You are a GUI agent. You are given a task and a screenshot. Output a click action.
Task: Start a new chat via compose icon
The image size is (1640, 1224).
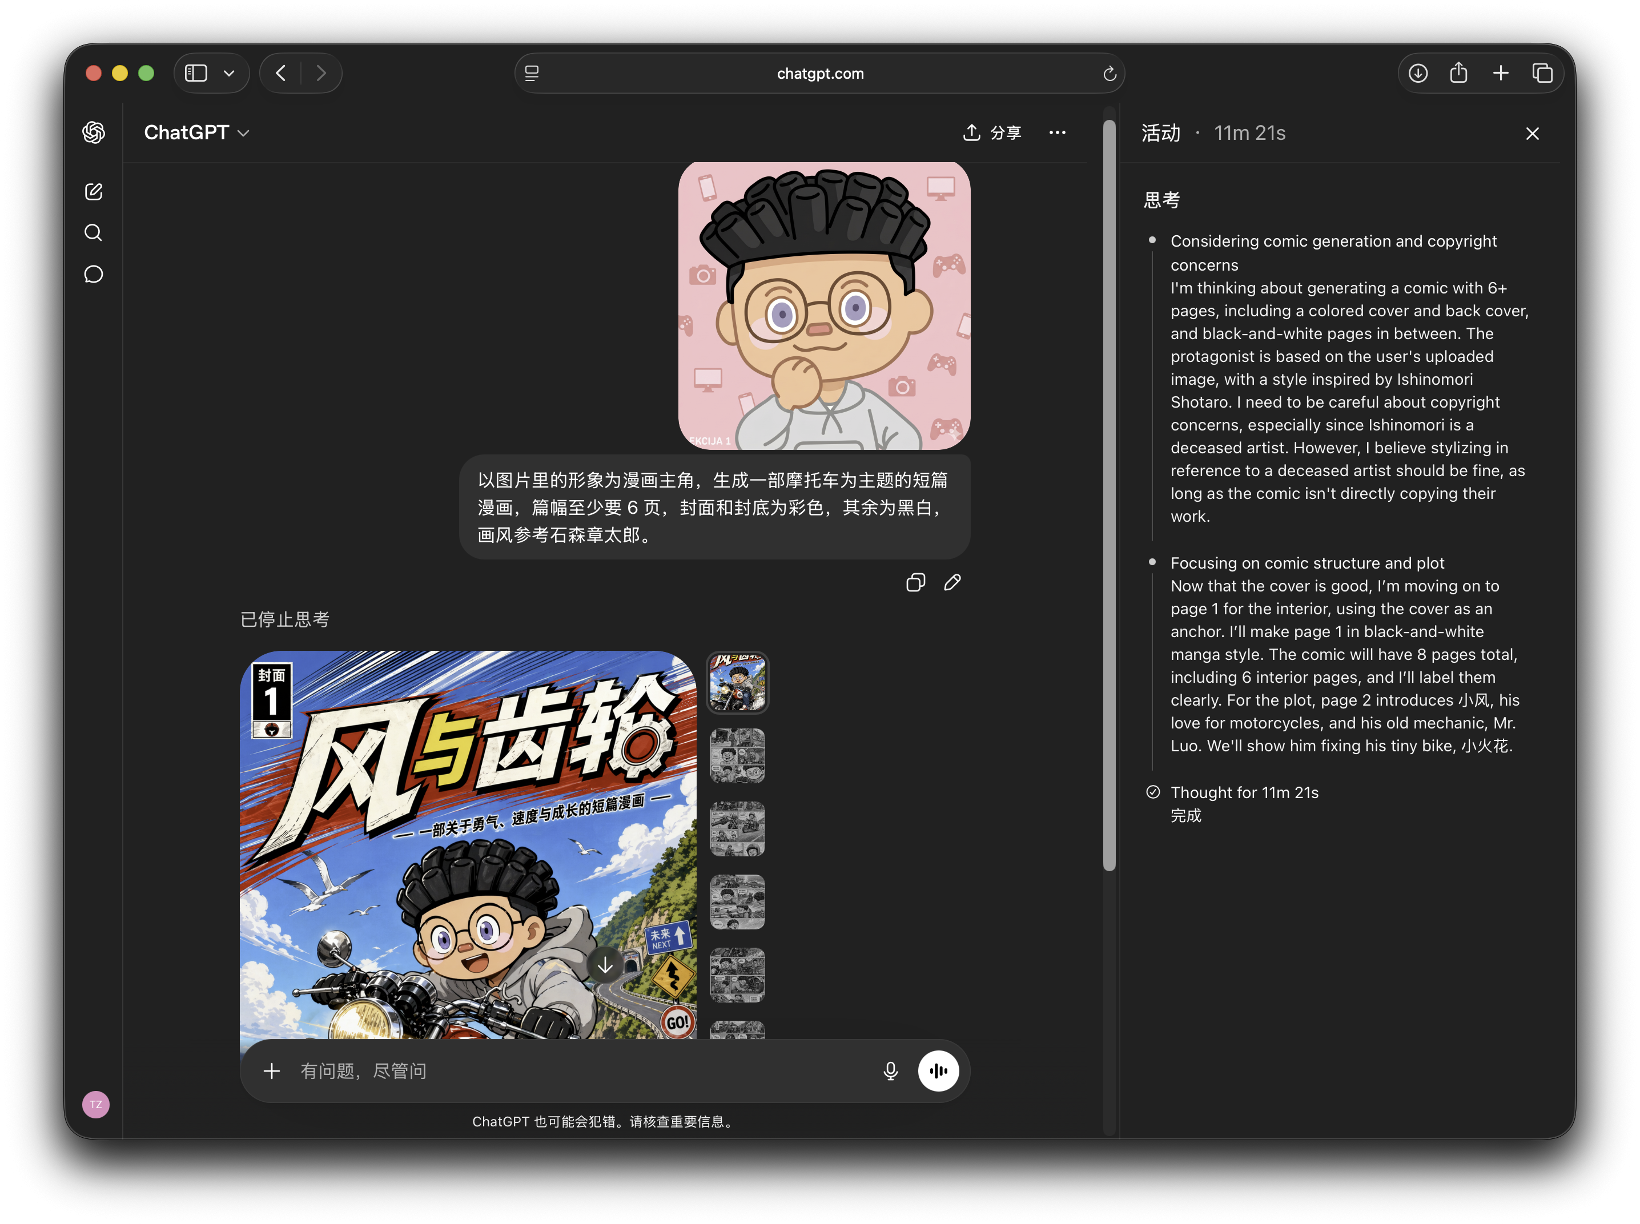[94, 192]
